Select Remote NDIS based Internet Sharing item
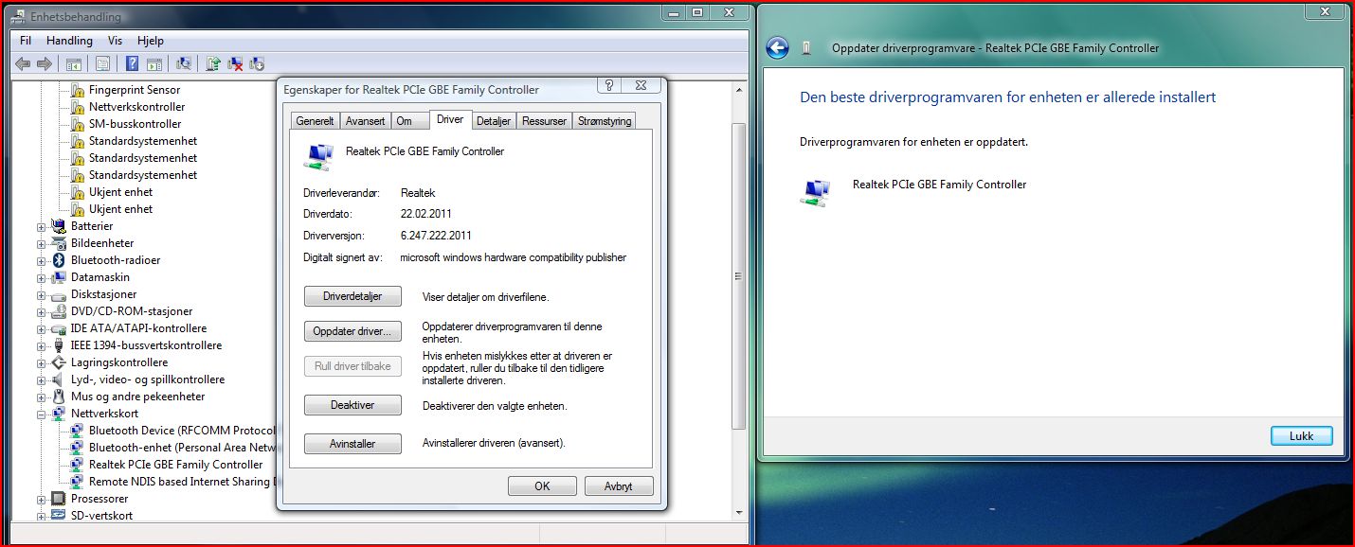 181,482
